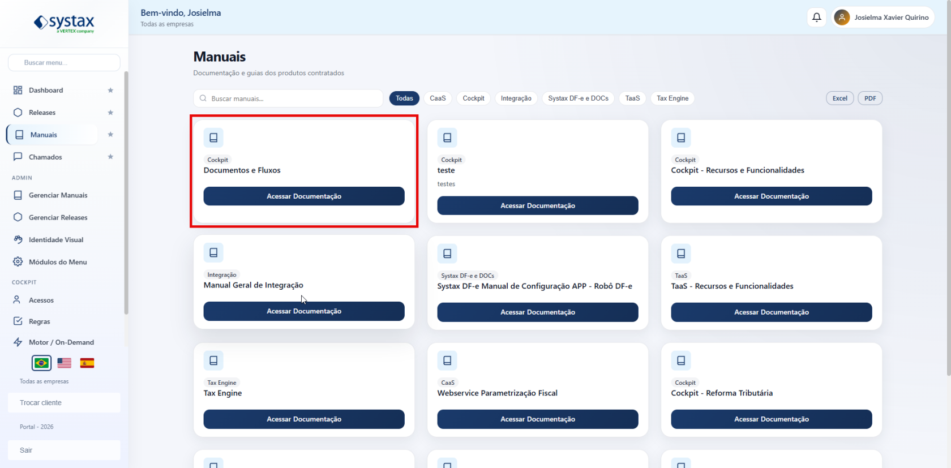Click the sidebar vertical scrollbar
Screen dimensions: 951x468
coord(126,192)
